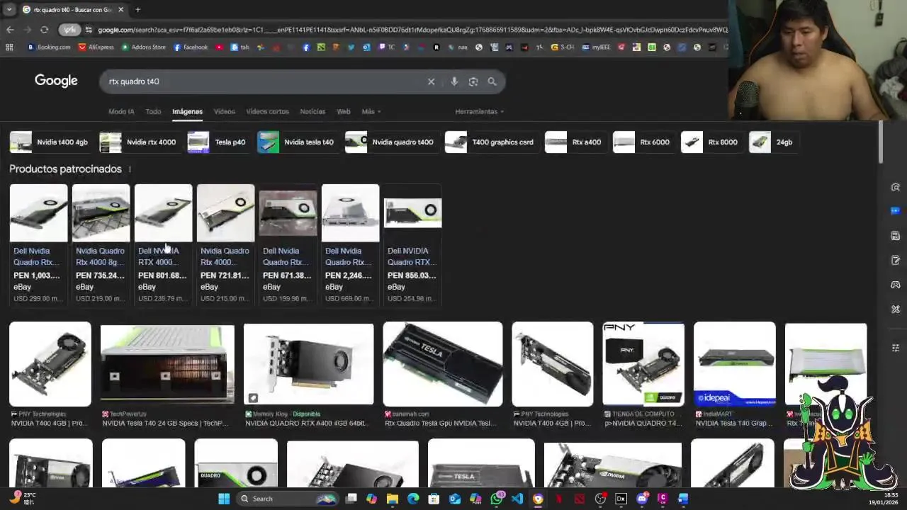Viewport: 907px width, 510px height.
Task: Switch to the Modo IA tab
Action: coord(121,111)
